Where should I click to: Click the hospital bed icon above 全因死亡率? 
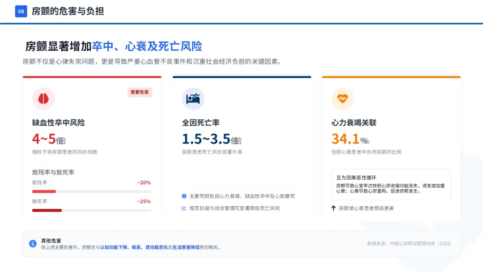(x=193, y=98)
